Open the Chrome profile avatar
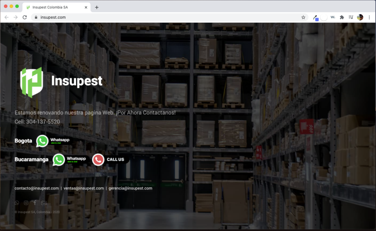The height and width of the screenshot is (231, 376). (360, 17)
